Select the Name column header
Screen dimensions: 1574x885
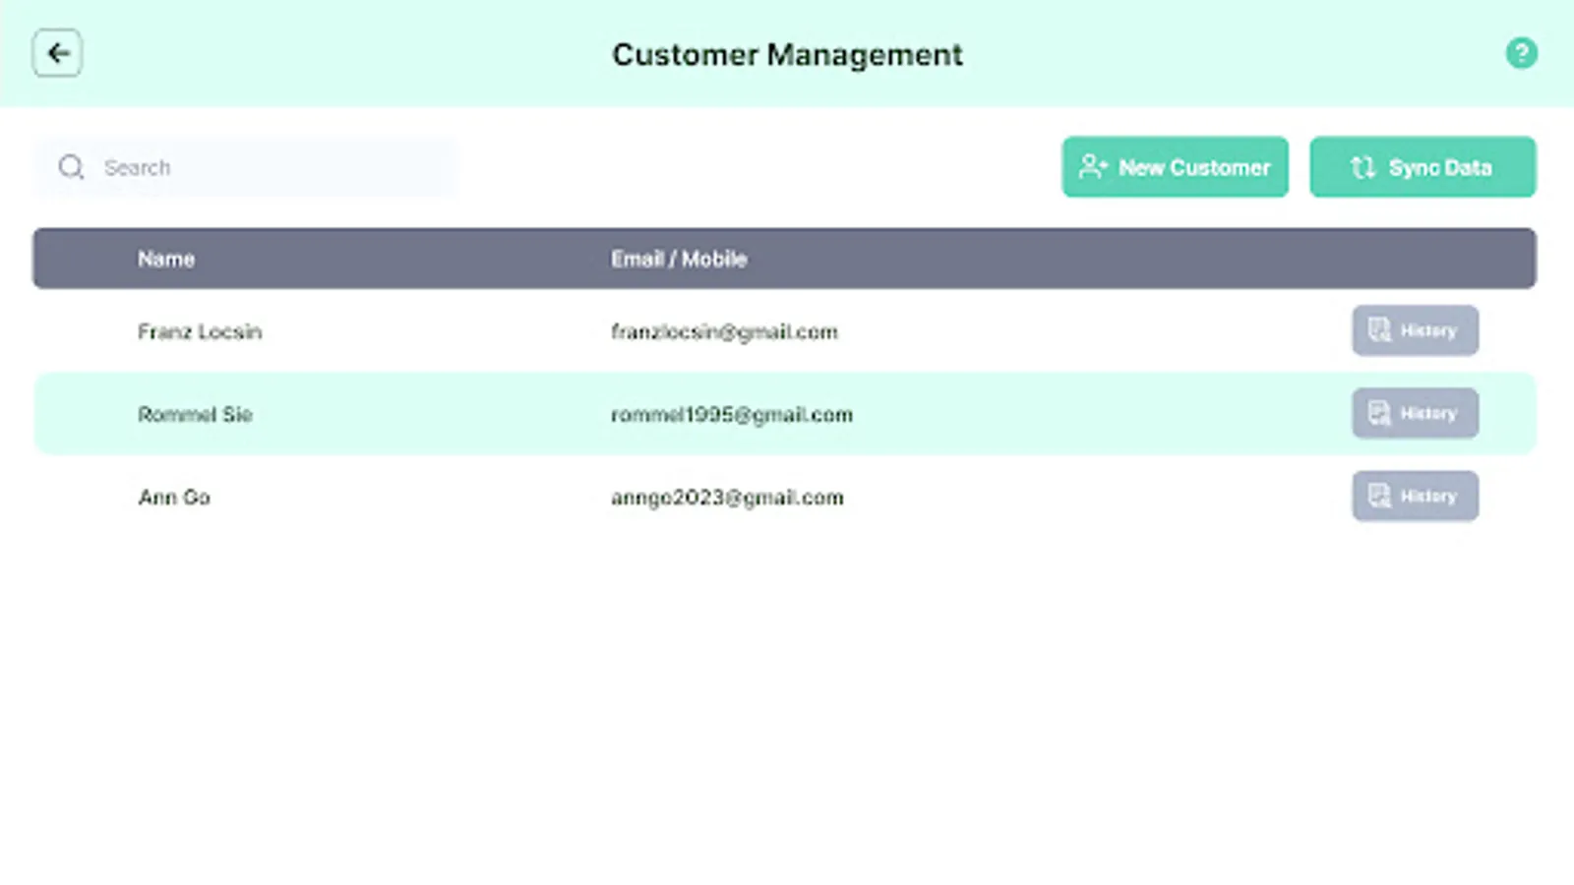tap(166, 259)
